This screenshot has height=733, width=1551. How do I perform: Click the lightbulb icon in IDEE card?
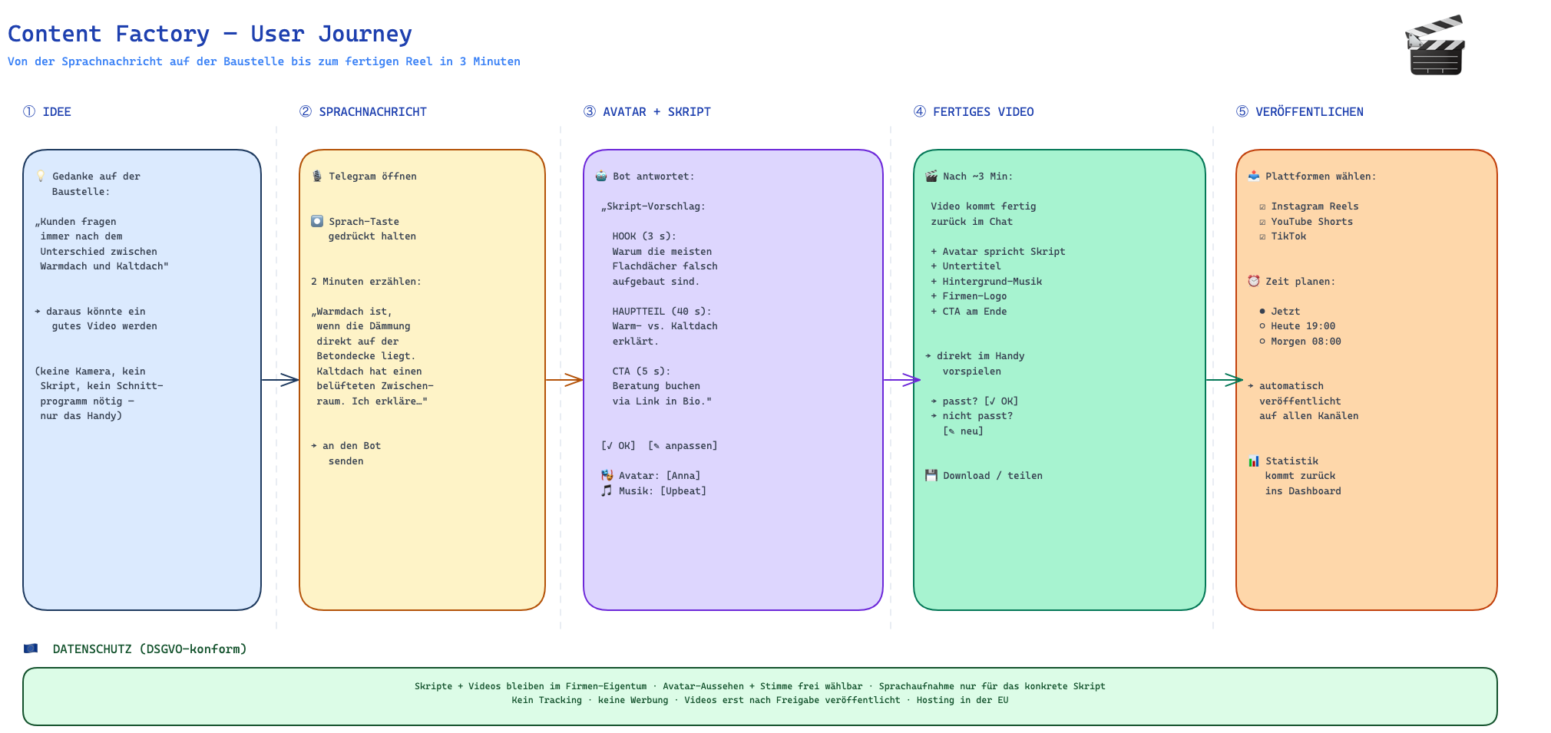click(x=41, y=176)
